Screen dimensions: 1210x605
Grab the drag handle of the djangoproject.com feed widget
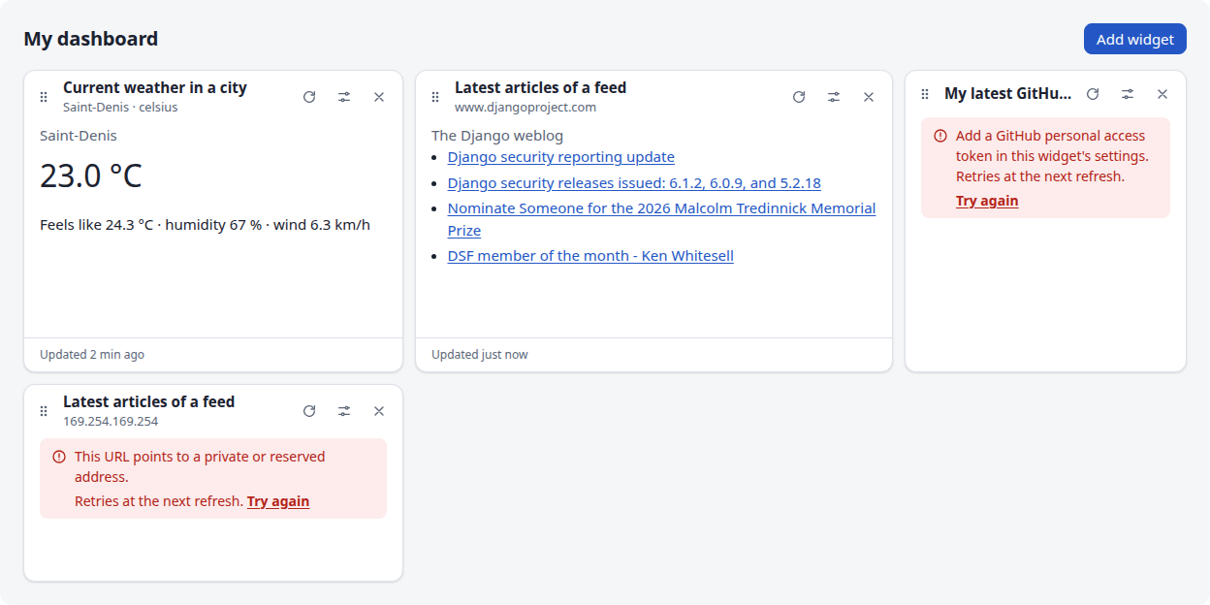435,97
